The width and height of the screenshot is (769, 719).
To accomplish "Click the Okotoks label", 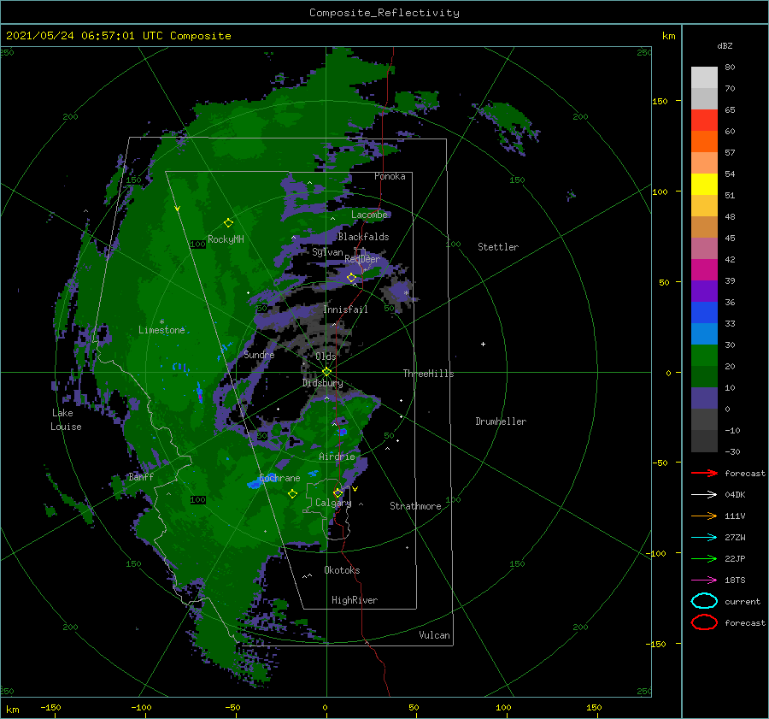I will (x=342, y=570).
